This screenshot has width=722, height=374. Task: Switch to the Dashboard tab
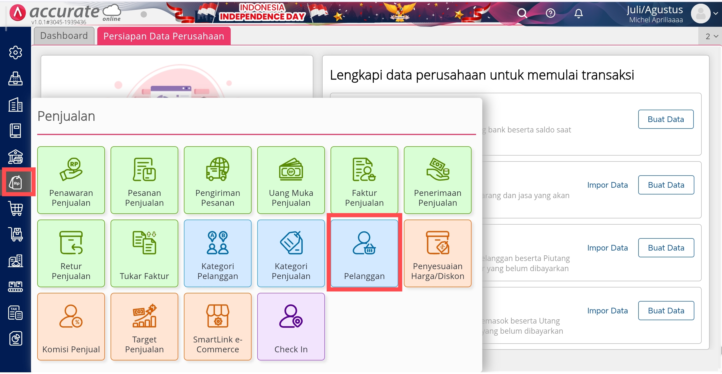64,36
